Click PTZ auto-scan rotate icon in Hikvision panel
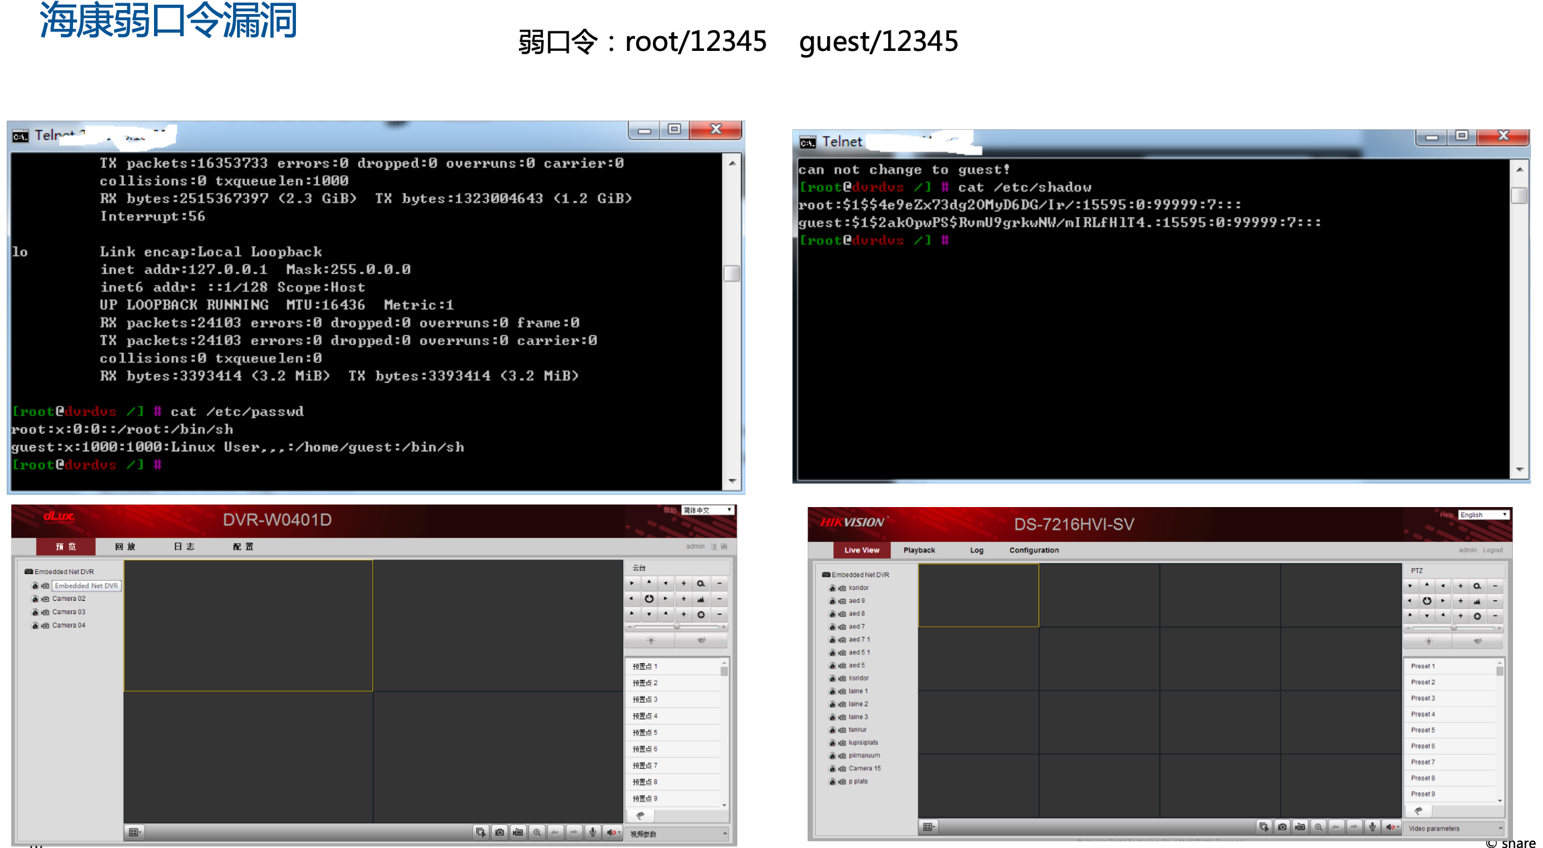The image size is (1543, 848). [x=1427, y=601]
